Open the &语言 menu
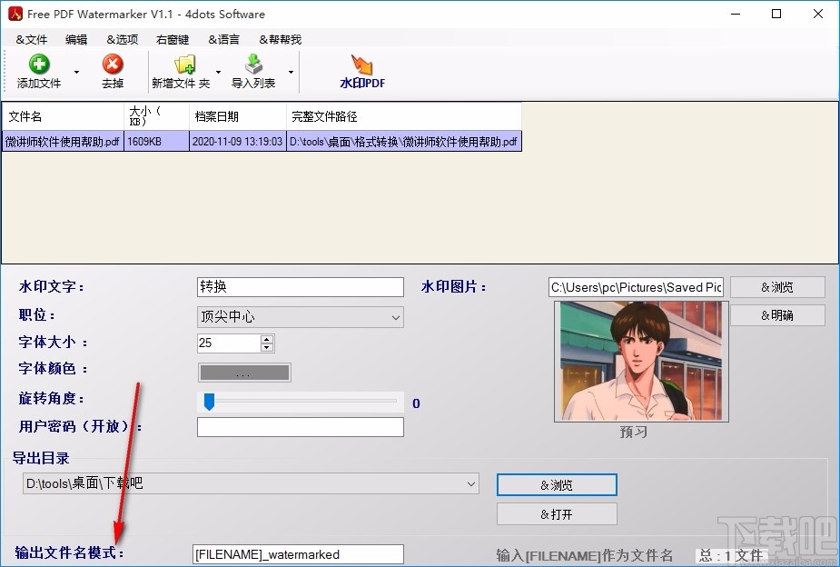840x567 pixels. pyautogui.click(x=224, y=39)
